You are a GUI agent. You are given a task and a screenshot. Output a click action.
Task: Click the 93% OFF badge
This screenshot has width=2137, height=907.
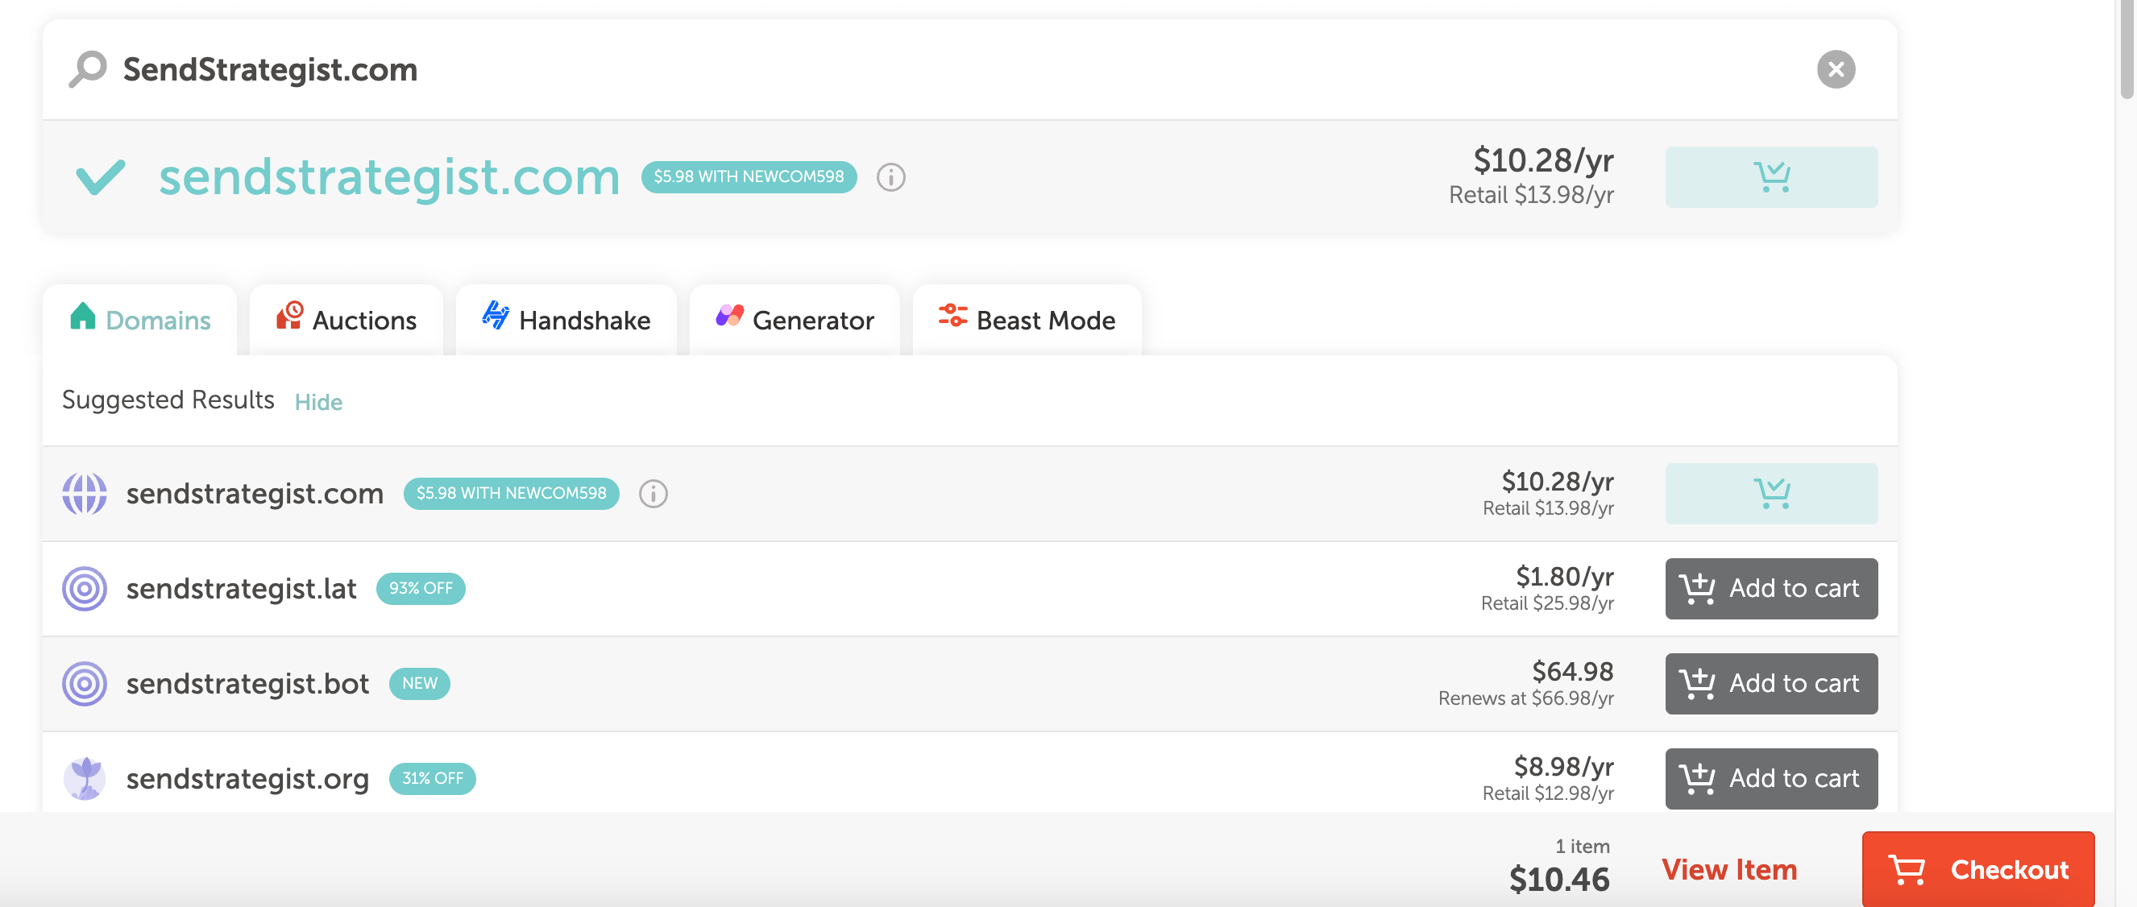[421, 589]
